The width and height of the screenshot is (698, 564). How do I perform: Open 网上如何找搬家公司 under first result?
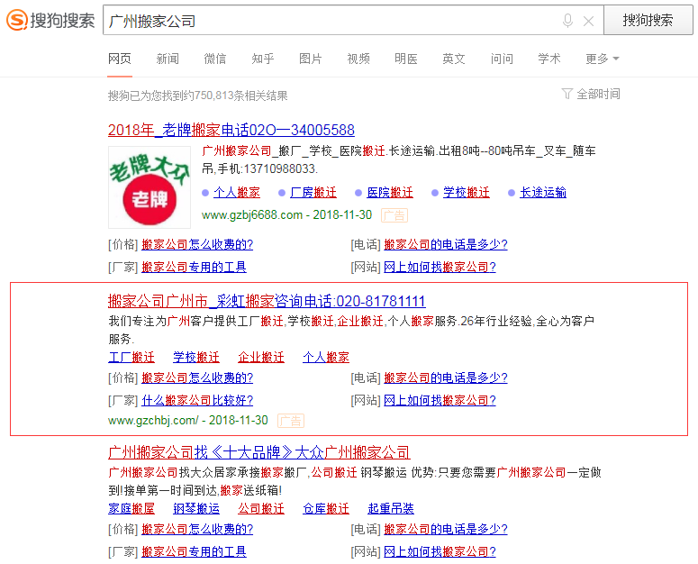pyautogui.click(x=440, y=267)
